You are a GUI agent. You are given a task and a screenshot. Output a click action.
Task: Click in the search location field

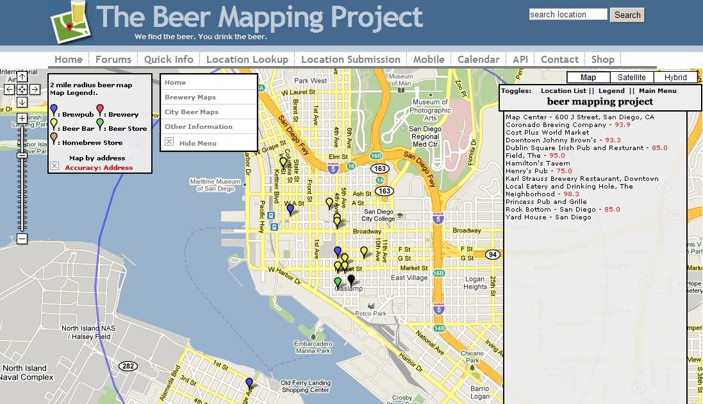point(568,14)
